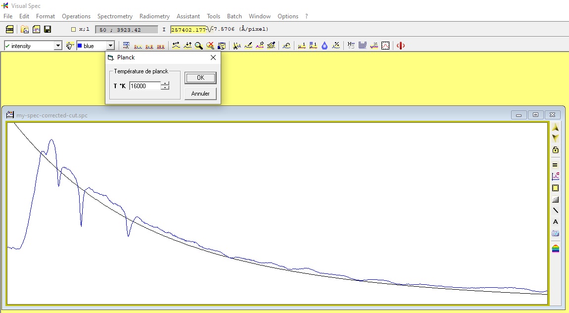569x313 pixels.
Task: Click the yellow dotted square icon in the side toolbar
Action: point(555,188)
